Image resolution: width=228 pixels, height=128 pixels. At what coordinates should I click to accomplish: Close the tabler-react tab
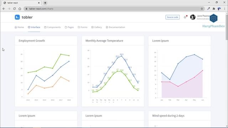(39, 3)
